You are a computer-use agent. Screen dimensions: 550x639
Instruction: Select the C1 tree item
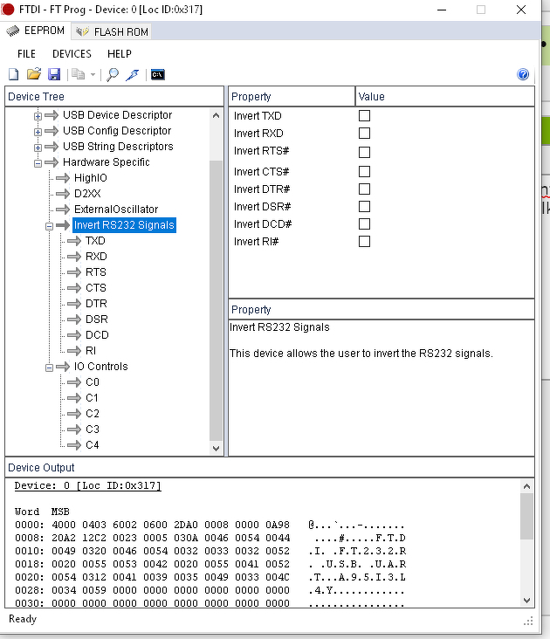(92, 398)
